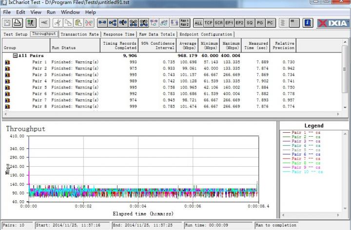This screenshot has width=351, height=230.
Task: Click the Run test (running man) icon
Action: pyautogui.click(x=31, y=23)
